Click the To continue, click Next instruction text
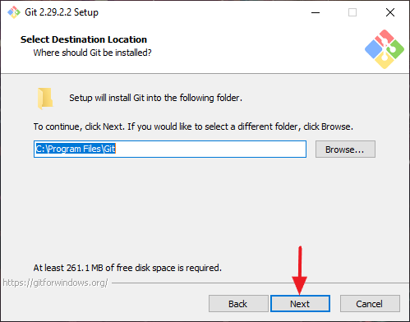This screenshot has width=410, height=322. pyautogui.click(x=193, y=126)
